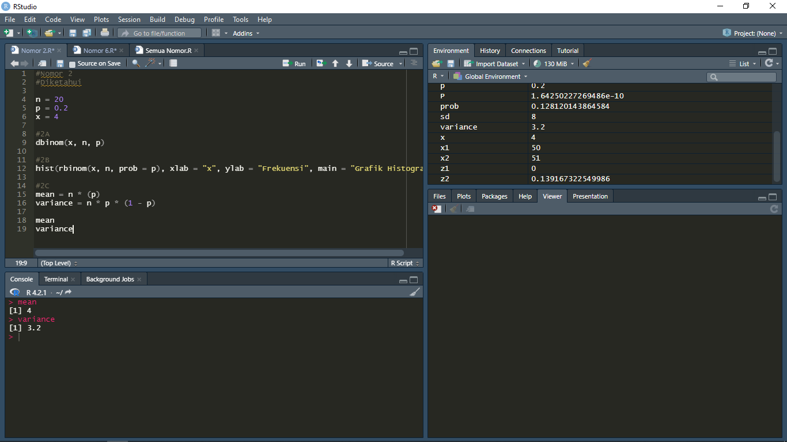Select the magnifying glass Find/Replace icon

(x=136, y=63)
